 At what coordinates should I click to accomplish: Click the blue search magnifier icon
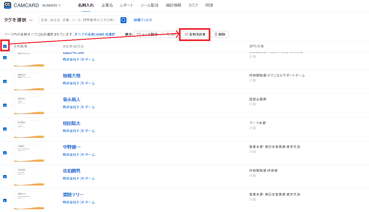click(124, 20)
